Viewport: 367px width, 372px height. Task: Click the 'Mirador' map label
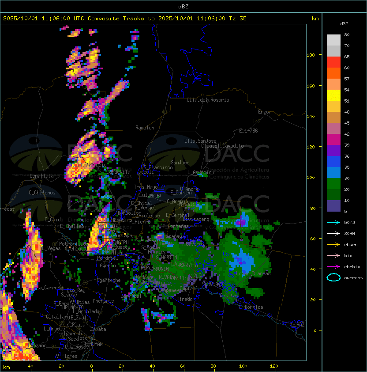pyautogui.click(x=186, y=300)
